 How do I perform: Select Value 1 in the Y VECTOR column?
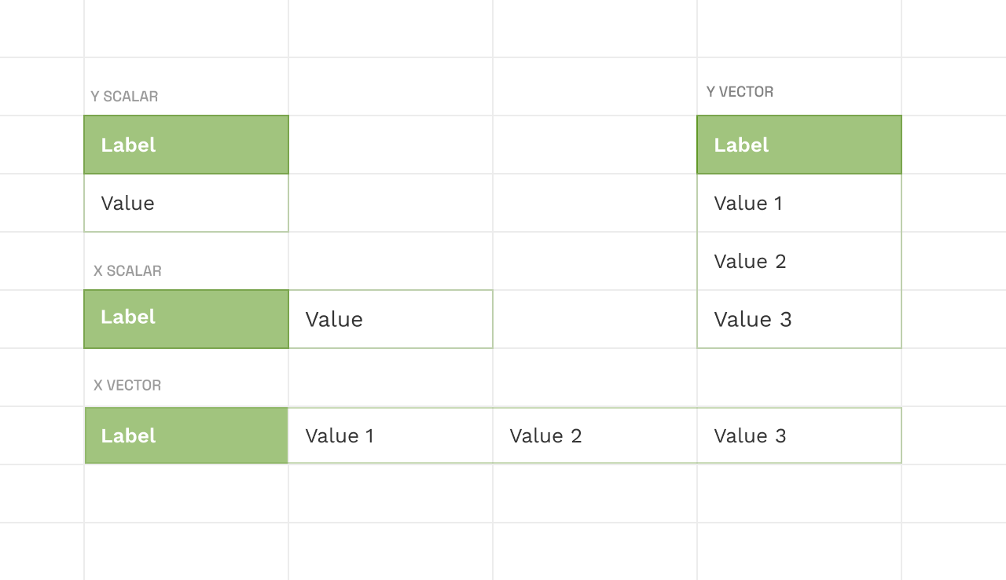(x=799, y=203)
